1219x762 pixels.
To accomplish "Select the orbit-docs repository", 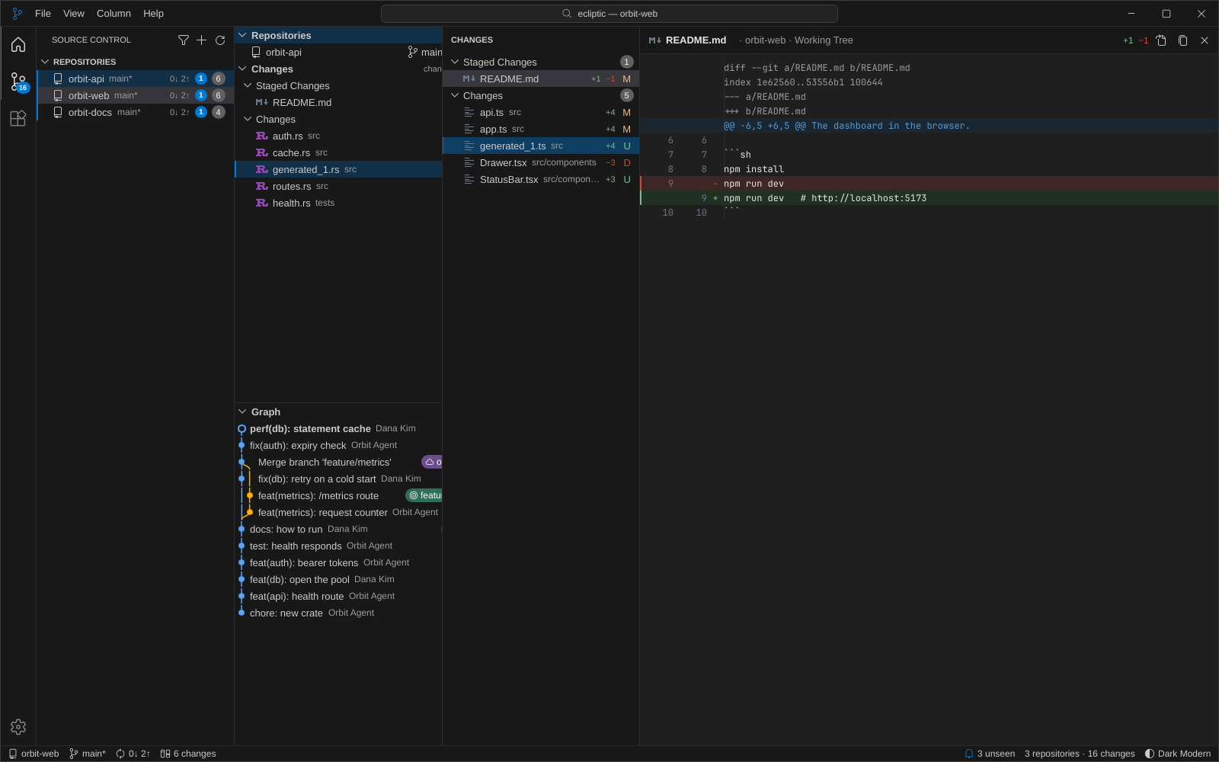I will pos(136,112).
